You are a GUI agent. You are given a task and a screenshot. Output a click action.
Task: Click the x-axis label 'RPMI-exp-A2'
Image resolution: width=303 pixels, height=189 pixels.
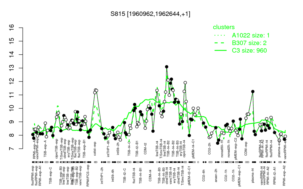284,175
